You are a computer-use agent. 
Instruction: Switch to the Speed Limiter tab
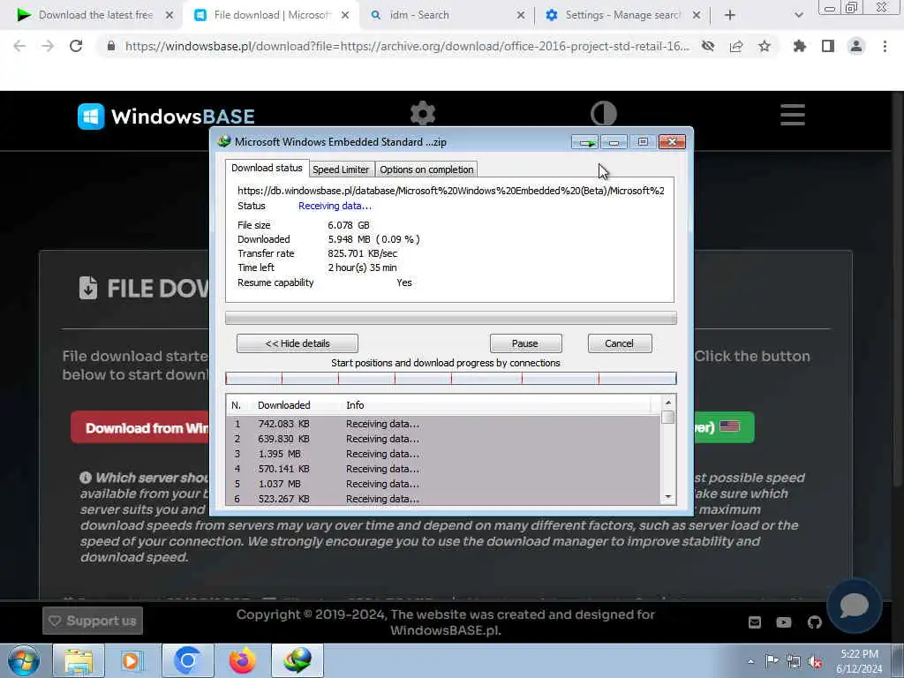(x=340, y=169)
